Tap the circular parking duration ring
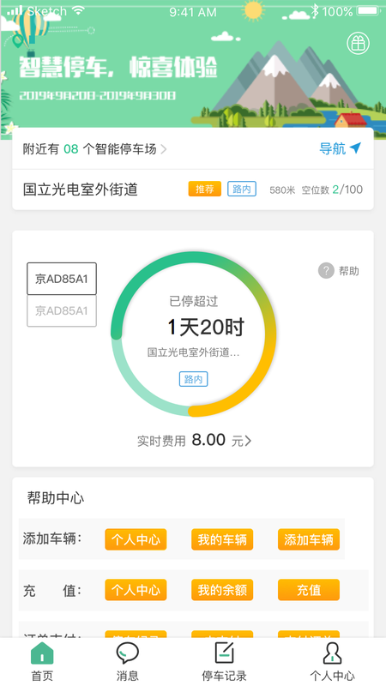The image size is (386, 686). pyautogui.click(x=193, y=334)
